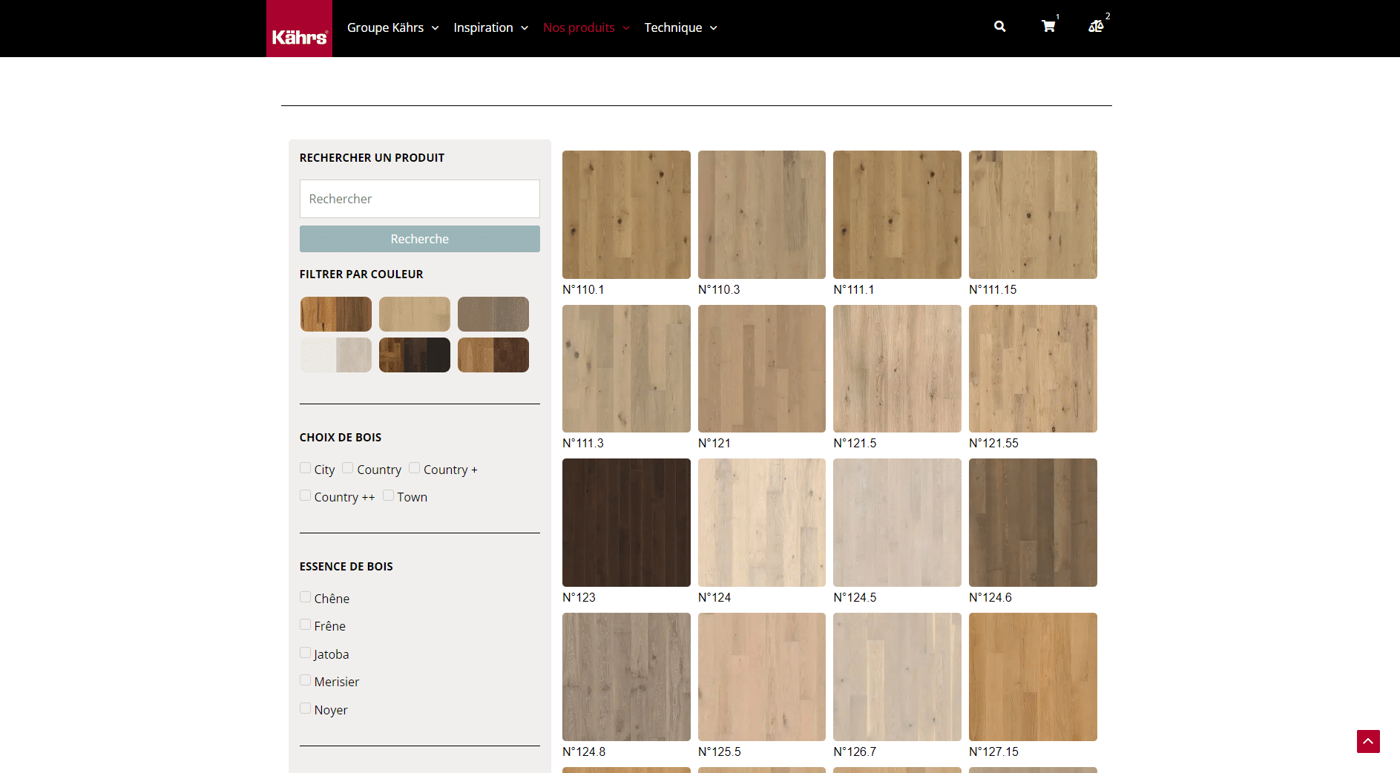Select the N°110.1 floor sample image
The height and width of the screenshot is (773, 1400).
click(626, 214)
